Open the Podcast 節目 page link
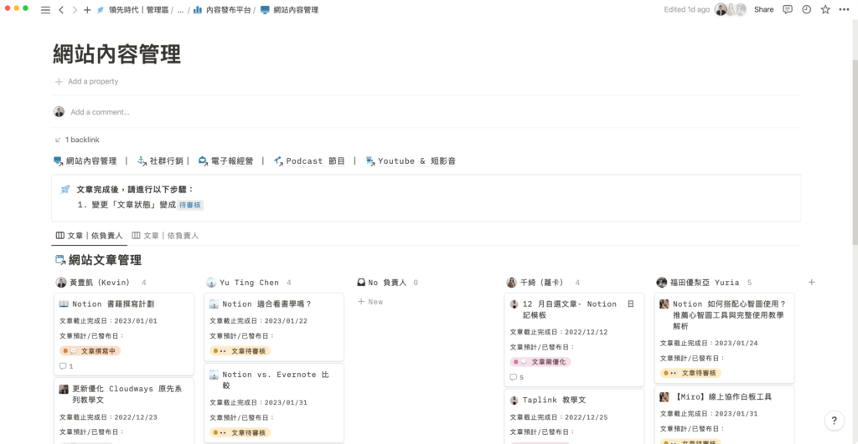The image size is (858, 444). [x=310, y=161]
